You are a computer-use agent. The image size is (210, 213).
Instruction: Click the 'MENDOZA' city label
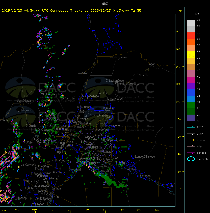pos(61,129)
